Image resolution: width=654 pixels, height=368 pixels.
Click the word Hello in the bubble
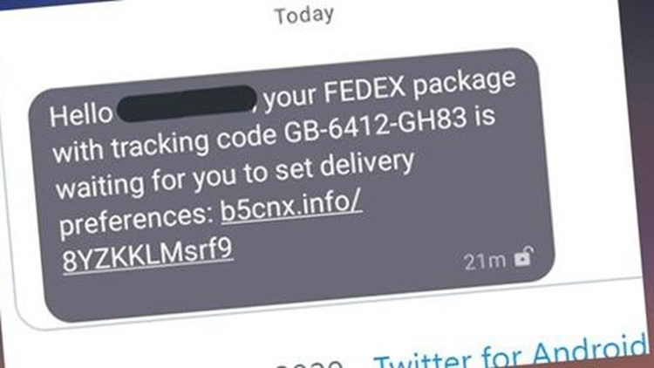coord(81,115)
